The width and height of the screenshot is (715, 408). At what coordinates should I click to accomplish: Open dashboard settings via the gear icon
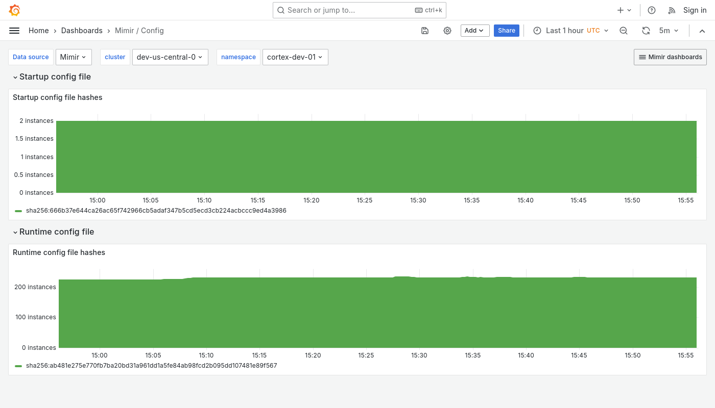(x=447, y=31)
